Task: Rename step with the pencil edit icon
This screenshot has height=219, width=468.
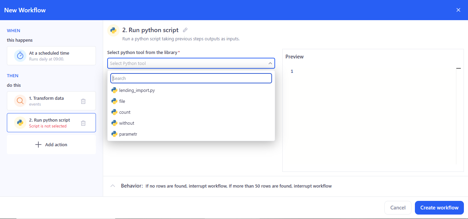Action: pos(185,30)
